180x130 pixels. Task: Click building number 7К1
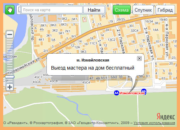coord(68,31)
